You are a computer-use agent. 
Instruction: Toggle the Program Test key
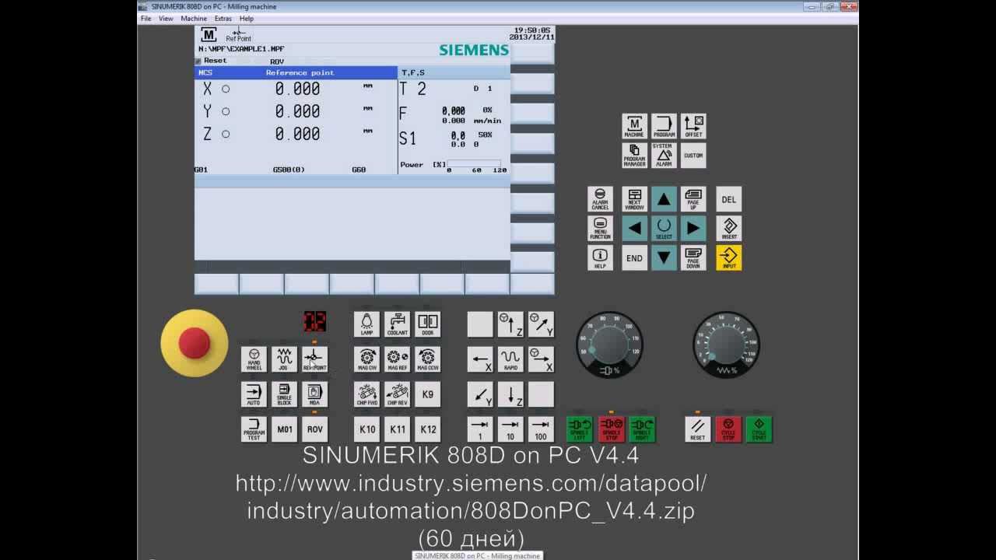(254, 429)
